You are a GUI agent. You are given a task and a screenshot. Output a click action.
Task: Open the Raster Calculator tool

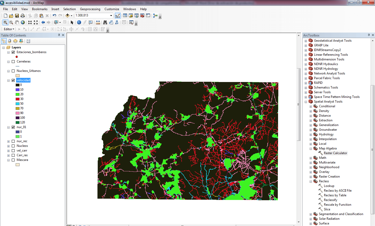(335, 153)
